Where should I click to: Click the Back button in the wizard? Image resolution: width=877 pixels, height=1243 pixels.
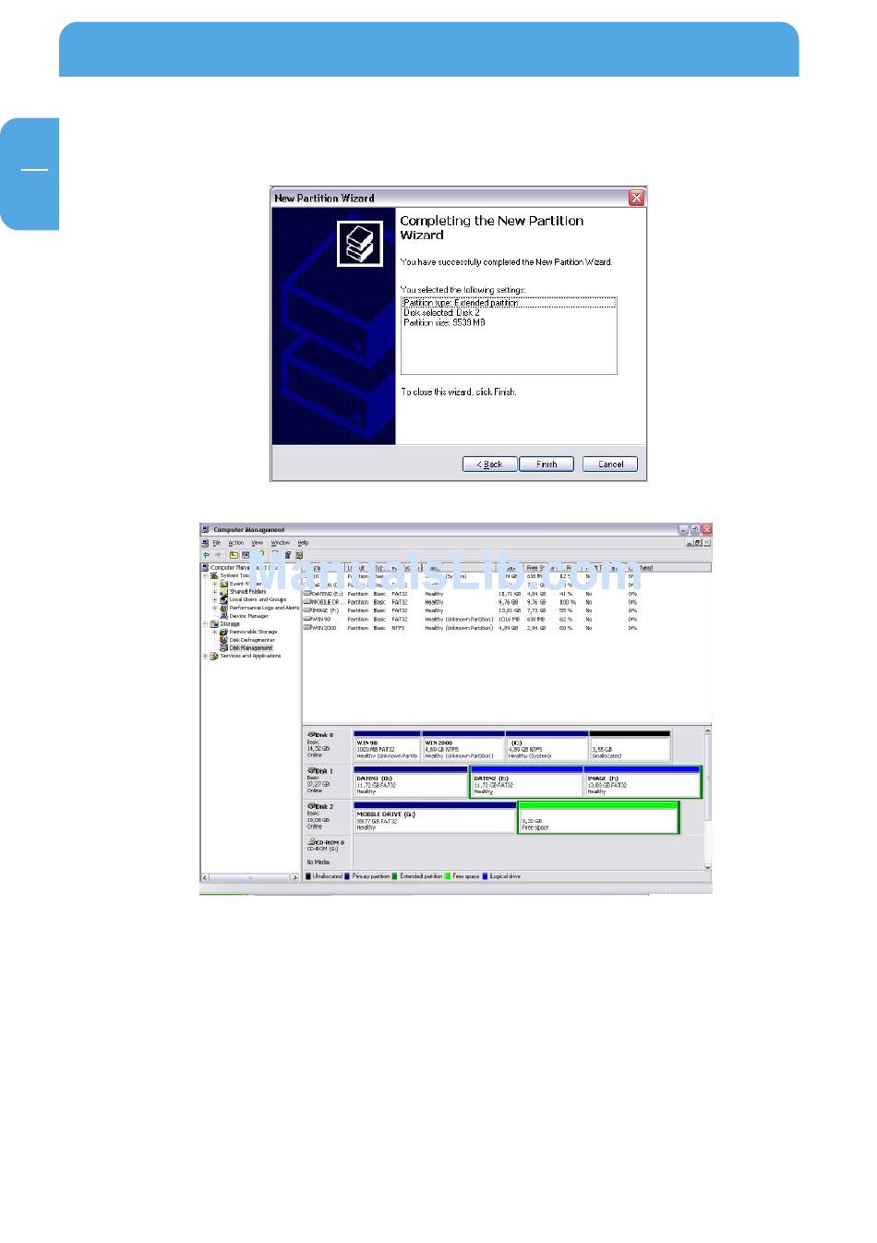pyautogui.click(x=489, y=465)
